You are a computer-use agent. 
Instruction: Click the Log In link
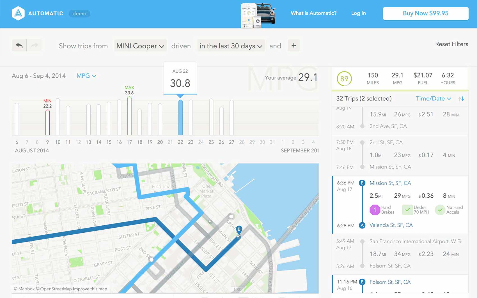(358, 13)
